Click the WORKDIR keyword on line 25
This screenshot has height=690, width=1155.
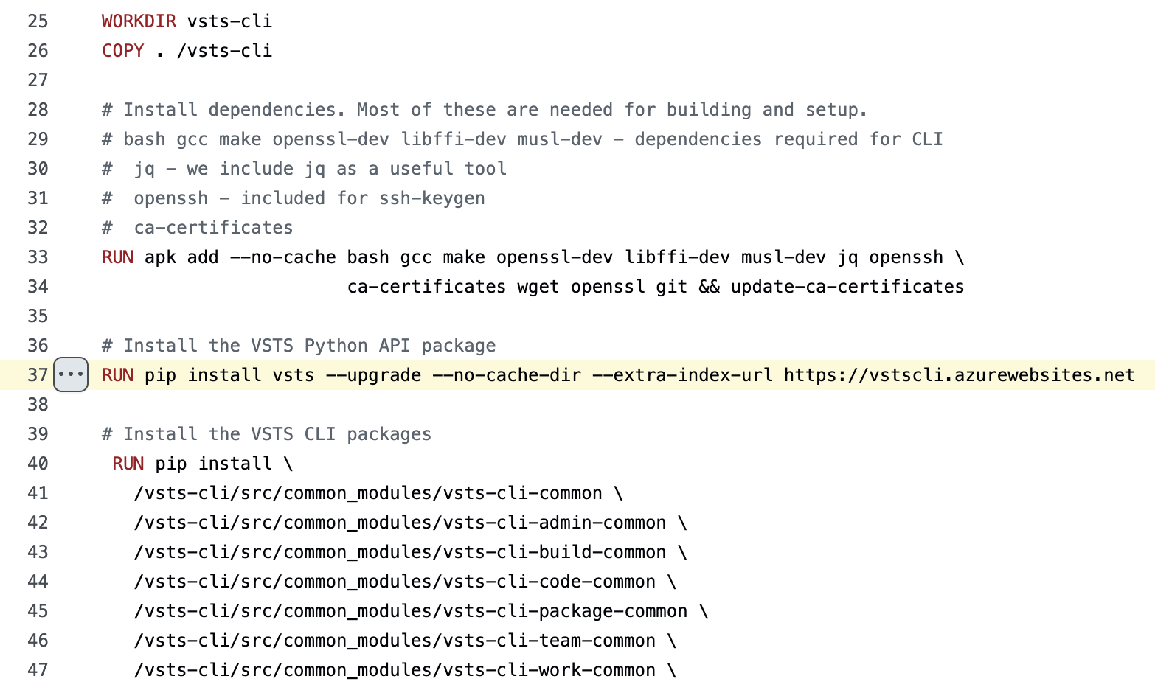[139, 21]
